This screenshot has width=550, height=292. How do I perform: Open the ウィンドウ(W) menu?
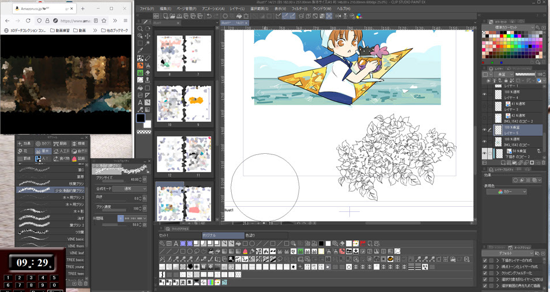point(322,9)
